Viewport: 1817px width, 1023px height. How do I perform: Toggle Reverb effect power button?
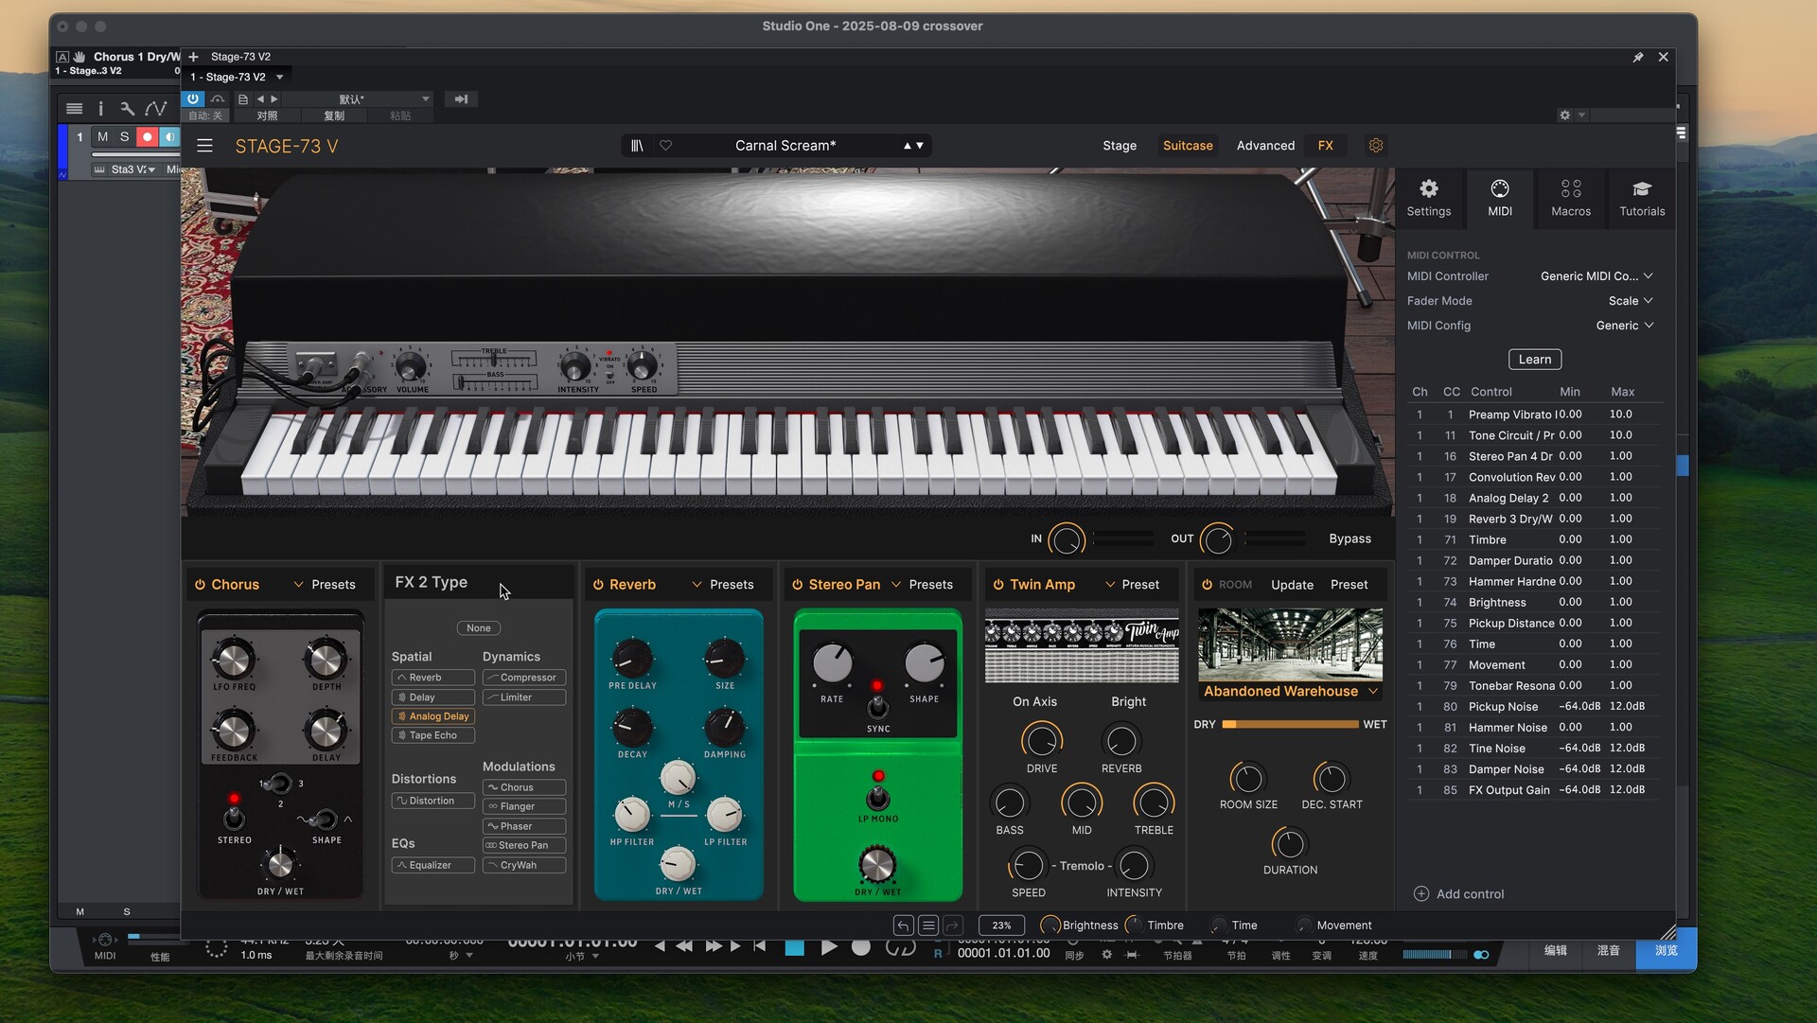[598, 585]
